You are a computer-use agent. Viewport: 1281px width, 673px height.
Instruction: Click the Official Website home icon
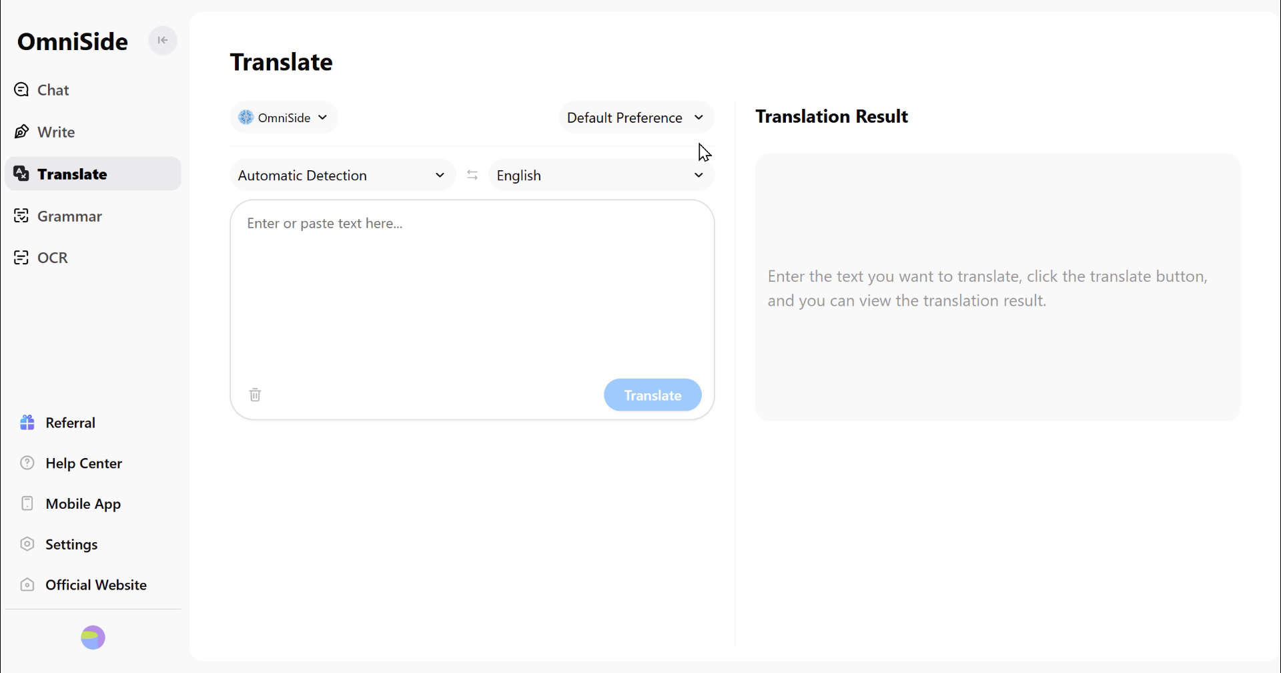[27, 585]
